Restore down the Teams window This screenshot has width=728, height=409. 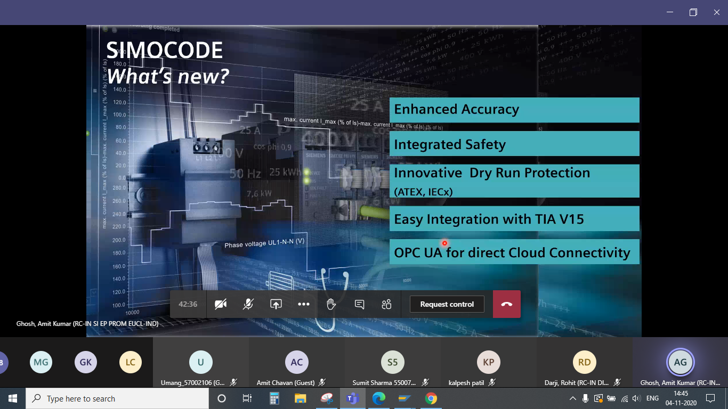693,12
